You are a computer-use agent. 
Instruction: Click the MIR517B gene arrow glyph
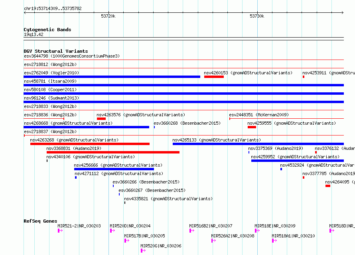pyautogui.click(x=126, y=241)
